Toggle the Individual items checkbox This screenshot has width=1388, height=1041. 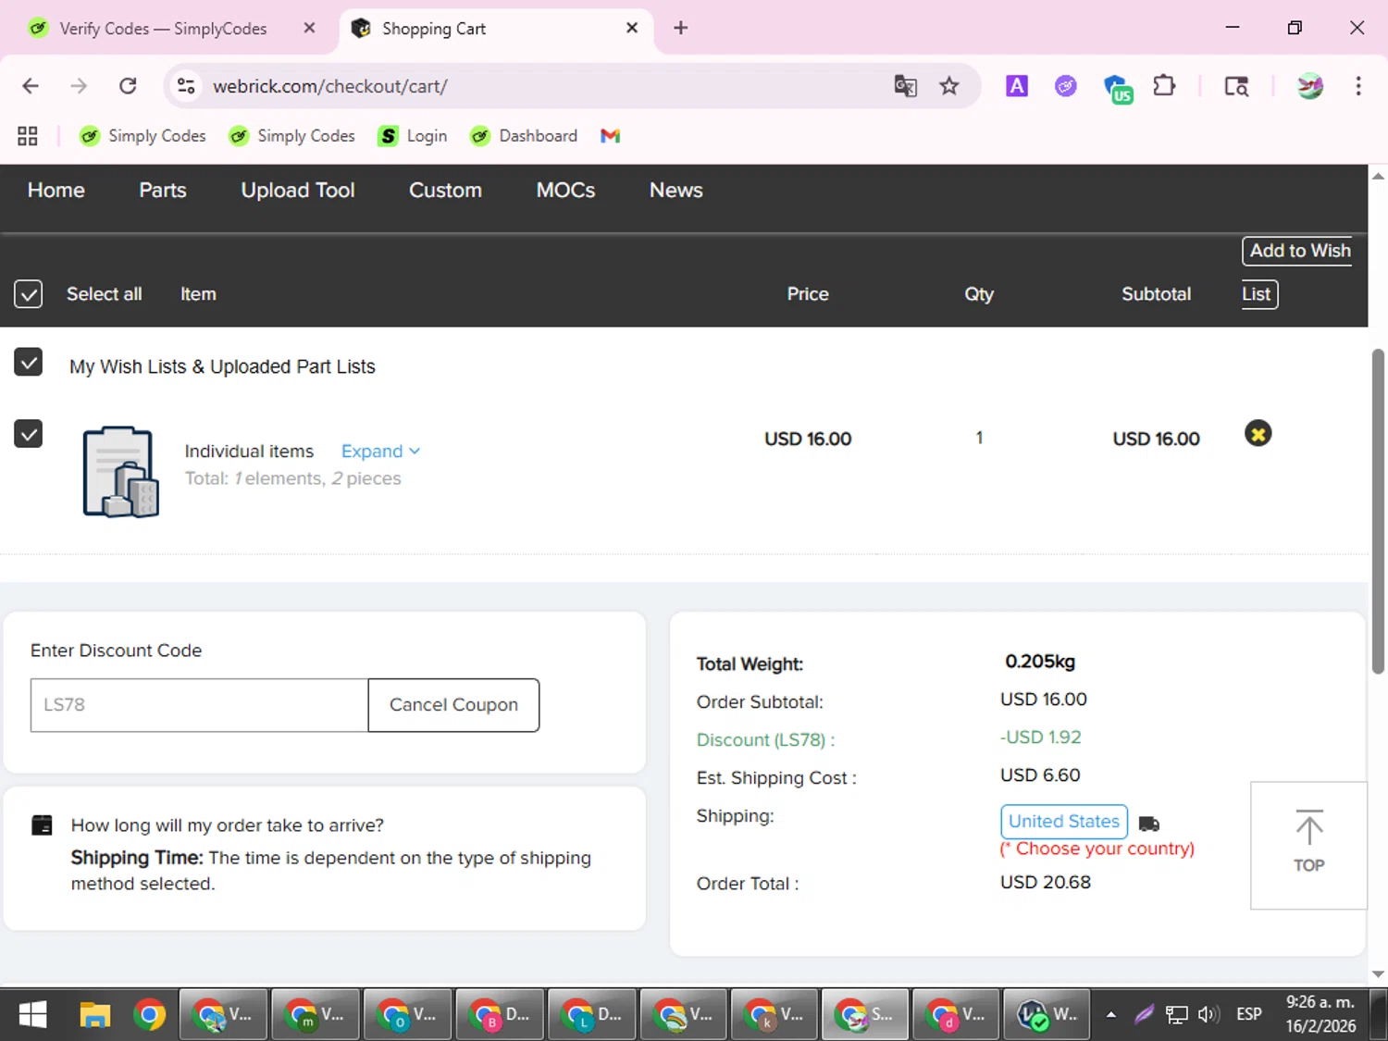[x=29, y=433]
